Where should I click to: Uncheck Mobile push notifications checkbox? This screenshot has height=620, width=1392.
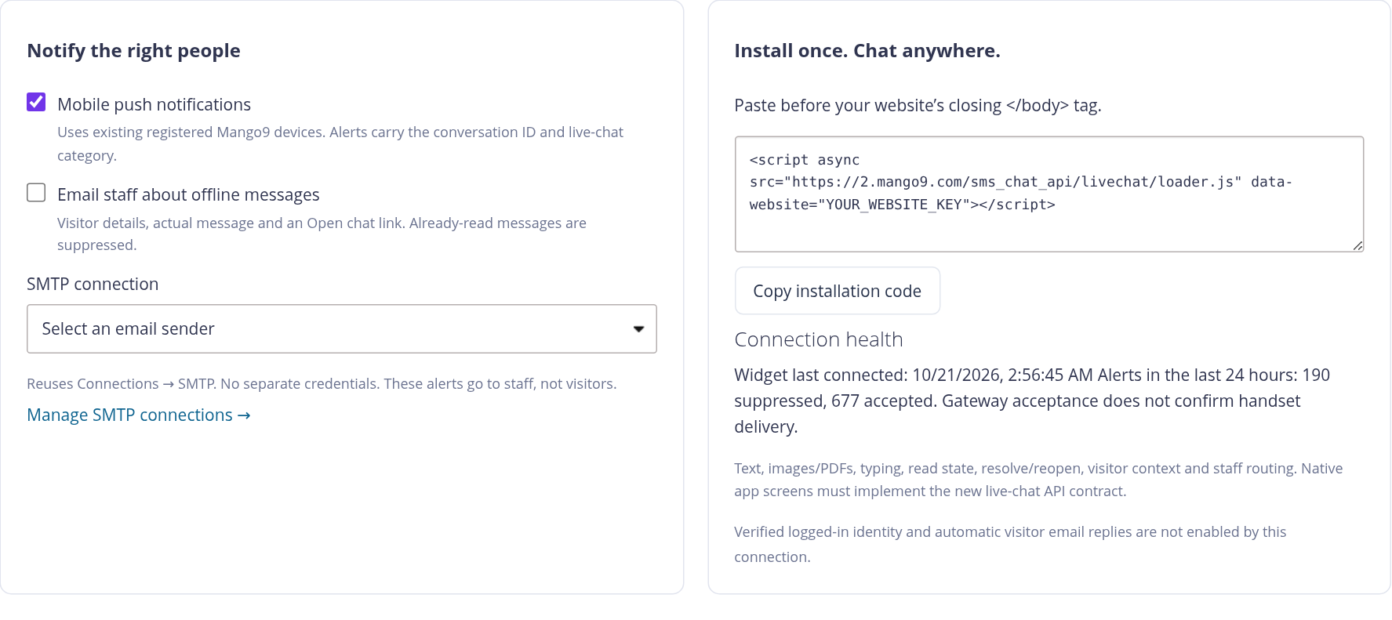[36, 102]
